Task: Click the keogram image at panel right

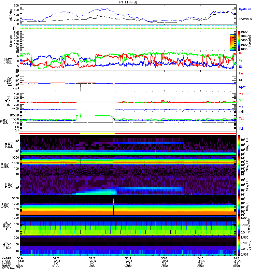Action: coord(233,42)
